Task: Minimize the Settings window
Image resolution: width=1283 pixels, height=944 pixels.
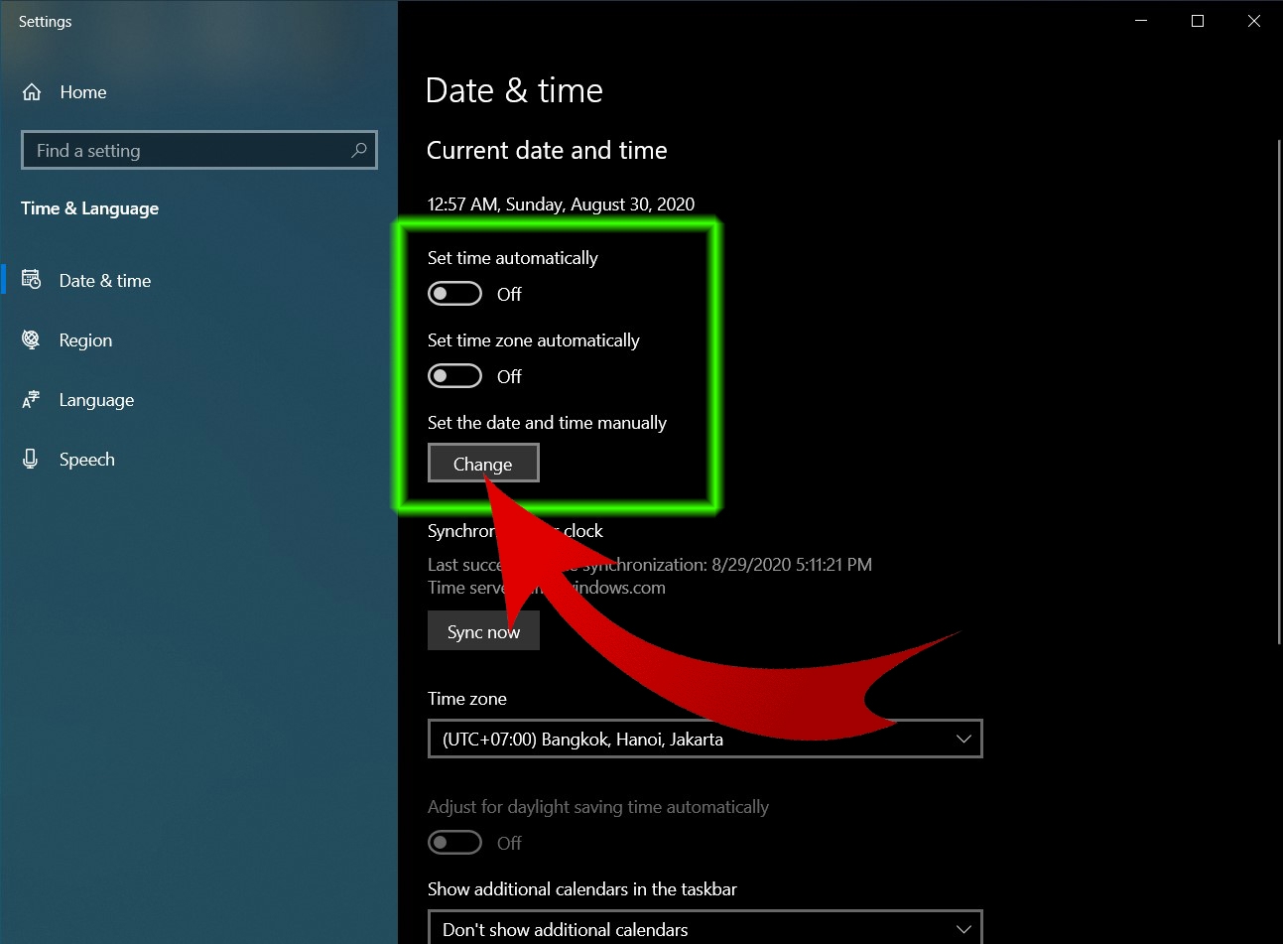Action: tap(1141, 21)
